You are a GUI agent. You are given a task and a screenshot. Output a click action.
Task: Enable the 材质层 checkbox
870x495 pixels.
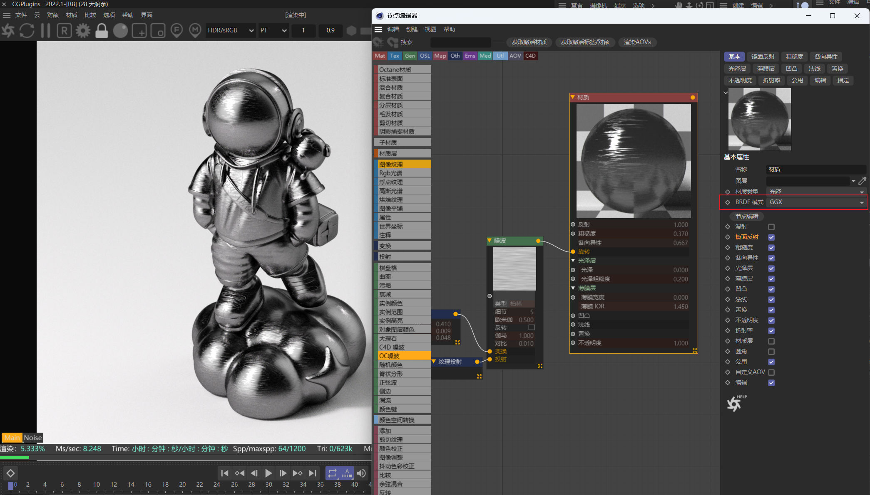click(x=771, y=341)
